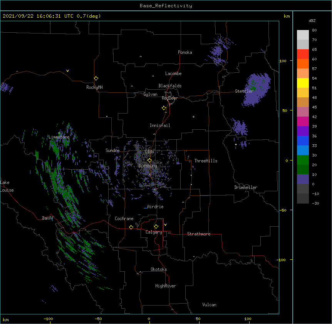Select the Drumheller label
332x324 pixels.
point(246,187)
